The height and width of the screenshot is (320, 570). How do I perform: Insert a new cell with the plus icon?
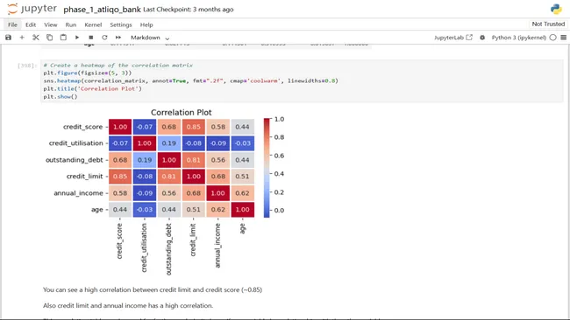pyautogui.click(x=22, y=38)
